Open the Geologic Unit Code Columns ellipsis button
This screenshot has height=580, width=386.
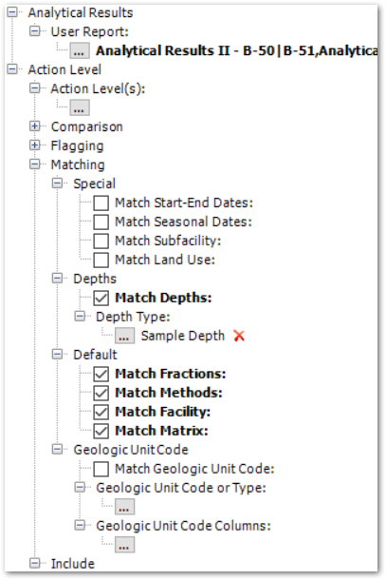[124, 545]
